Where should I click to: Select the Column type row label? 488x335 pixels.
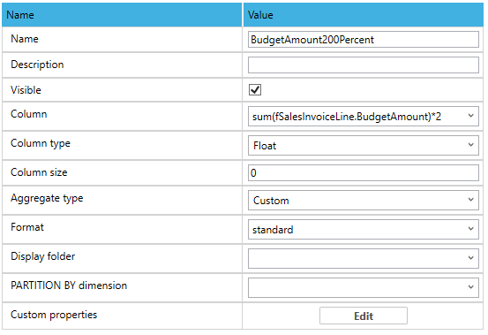pyautogui.click(x=41, y=144)
